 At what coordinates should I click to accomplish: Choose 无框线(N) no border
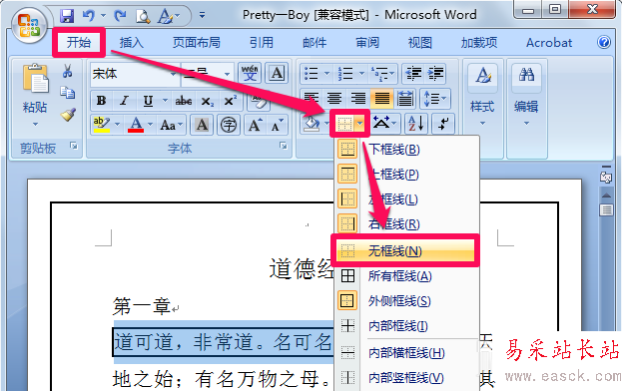[x=405, y=250]
